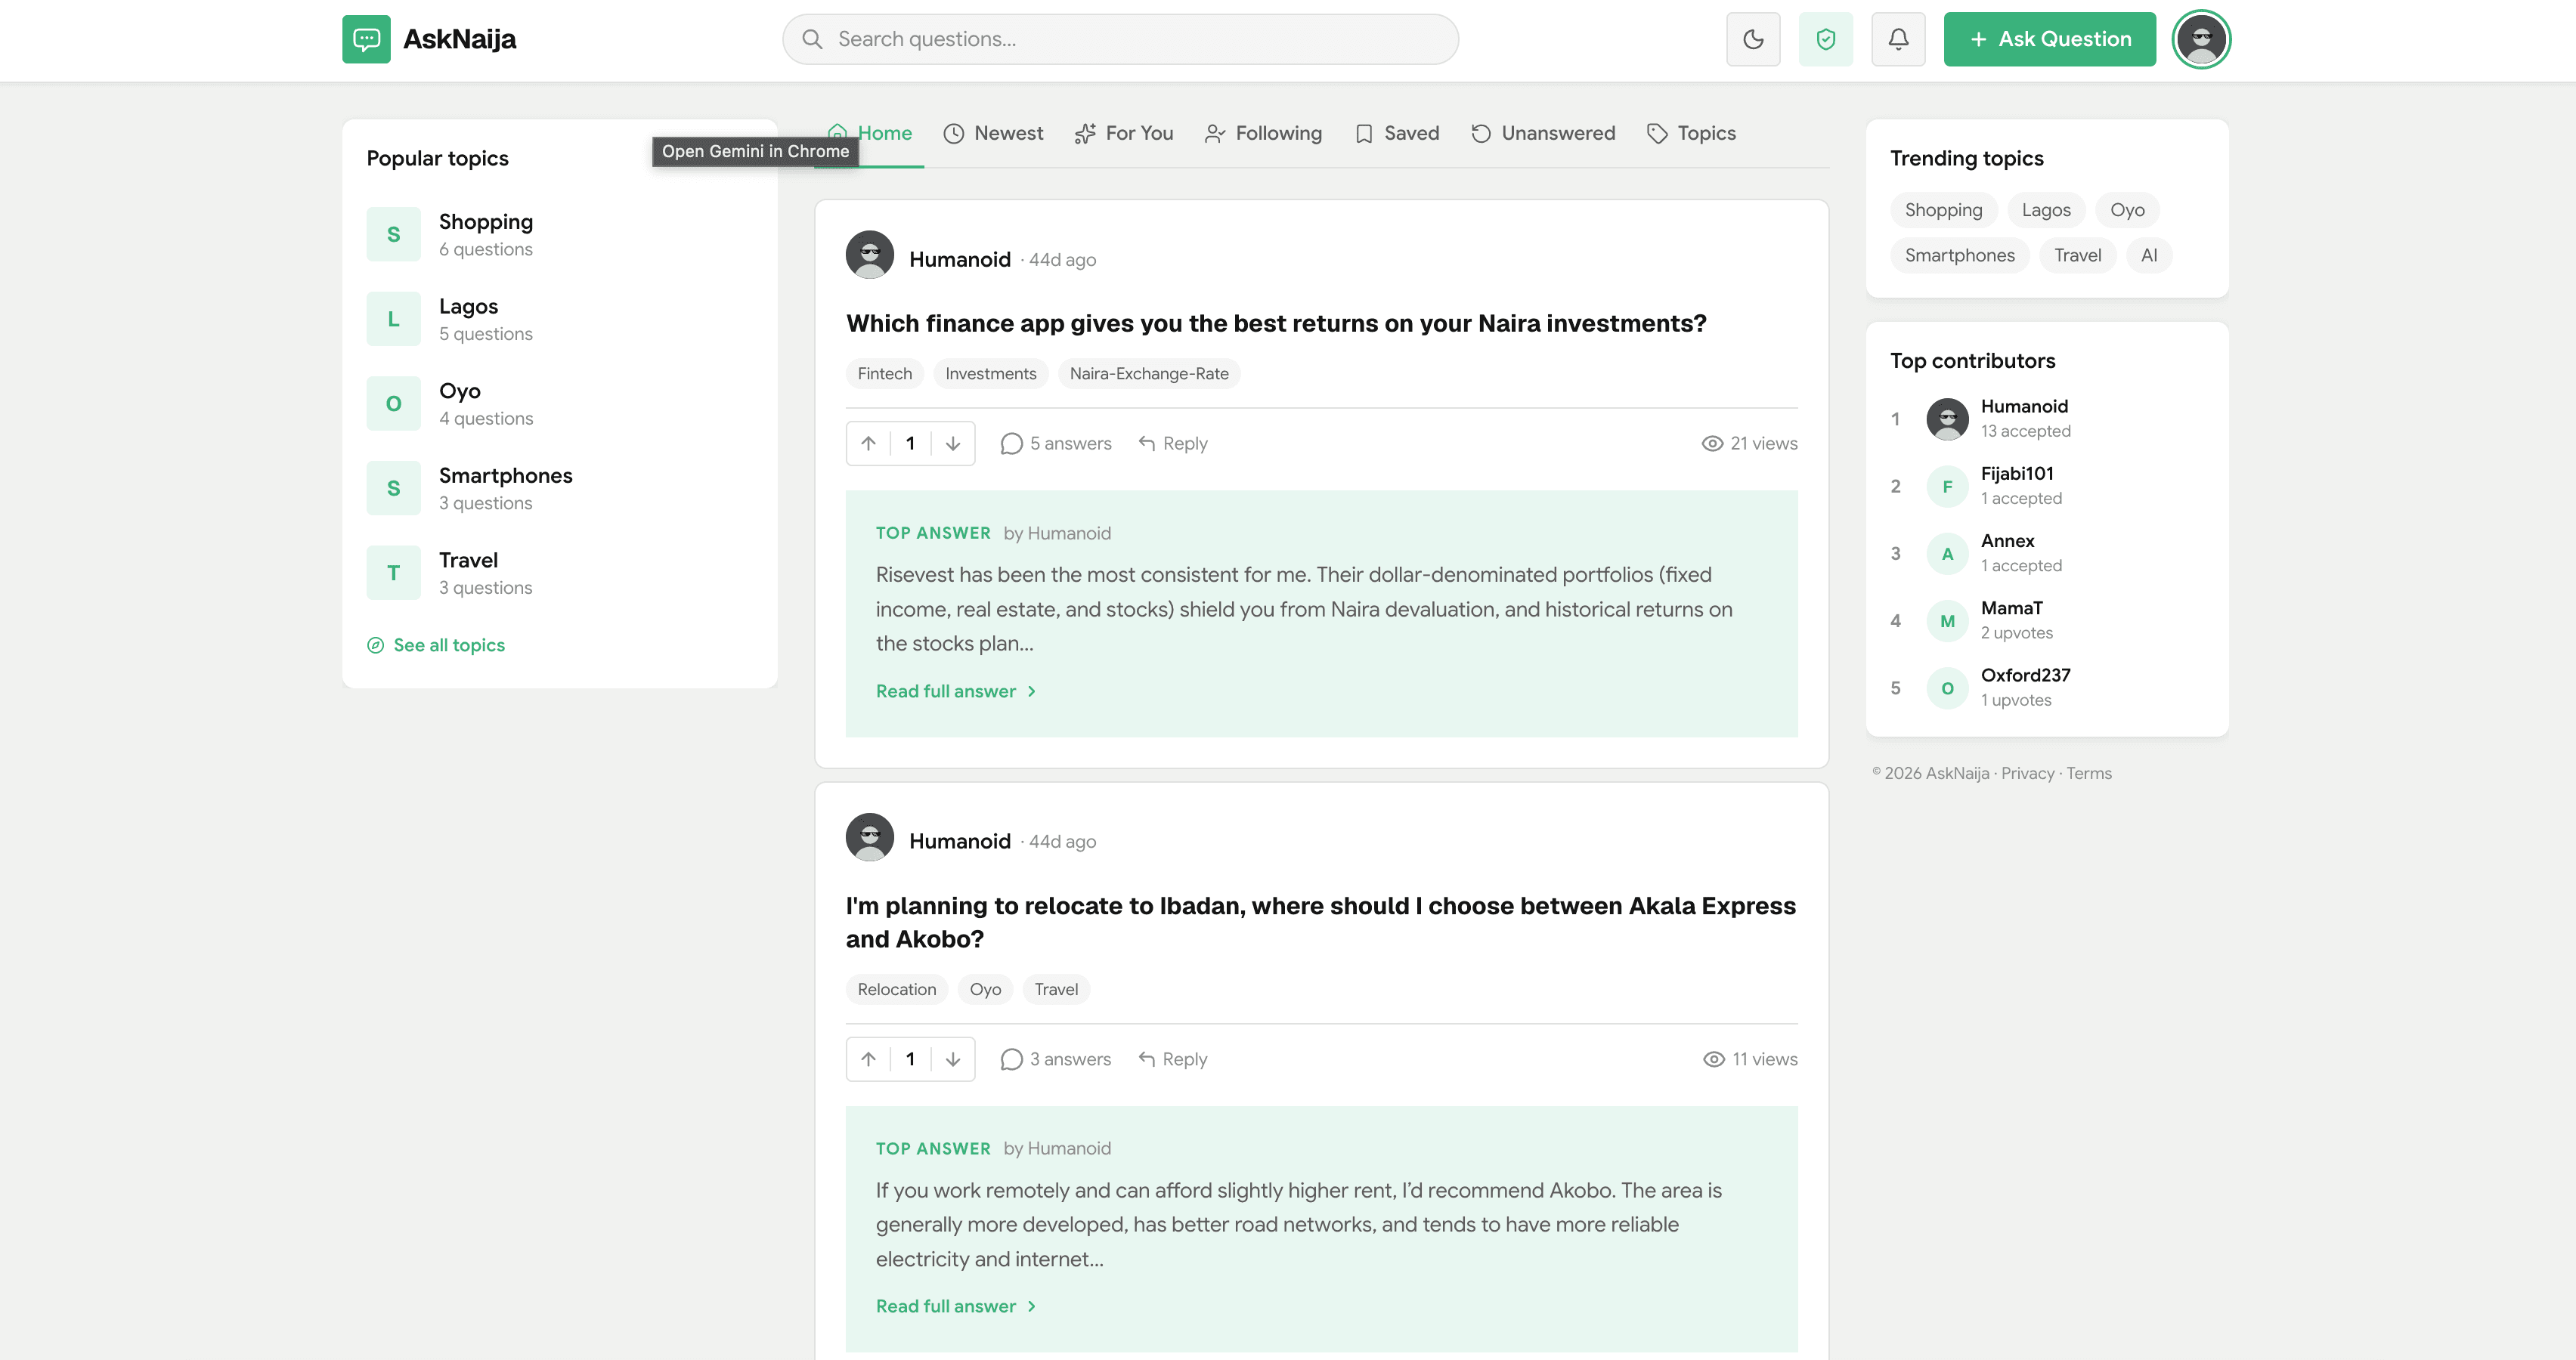Click See all topics link

pyautogui.click(x=436, y=645)
